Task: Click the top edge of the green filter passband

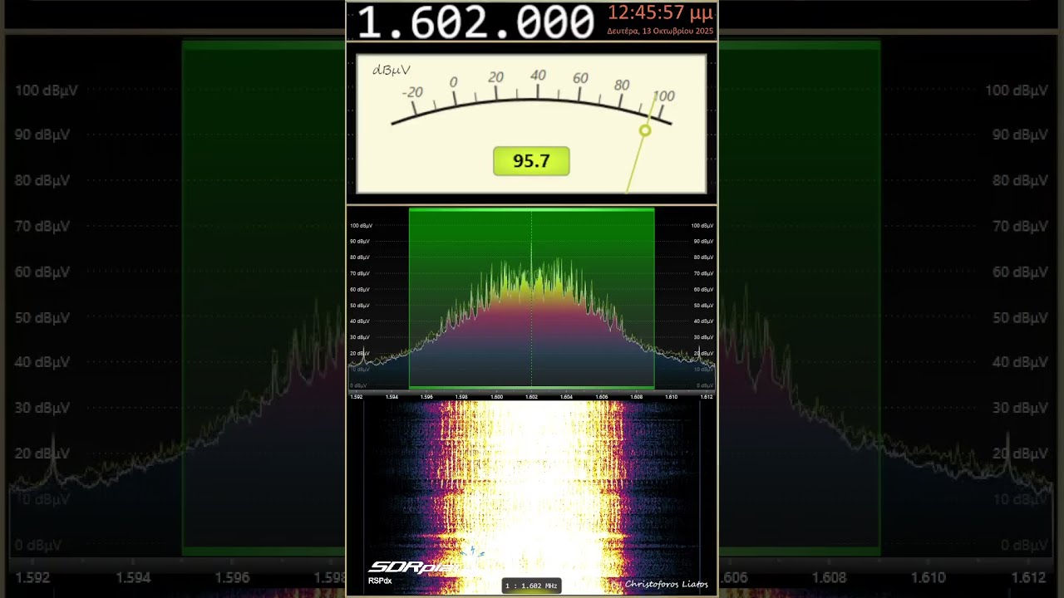Action: tap(531, 210)
